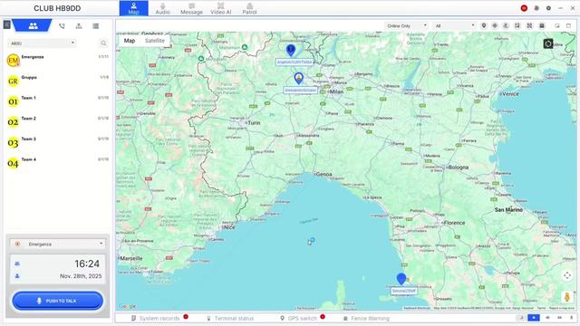
Task: Switch map to Satellite view
Action: click(x=155, y=41)
